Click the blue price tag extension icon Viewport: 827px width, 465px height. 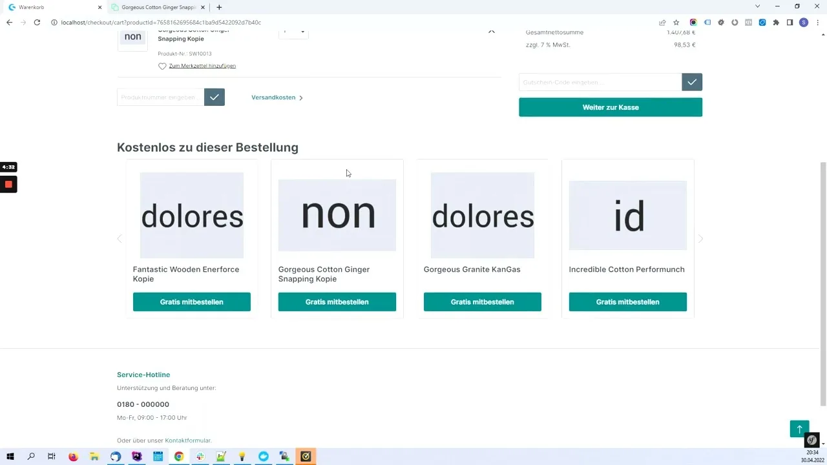pos(707,23)
